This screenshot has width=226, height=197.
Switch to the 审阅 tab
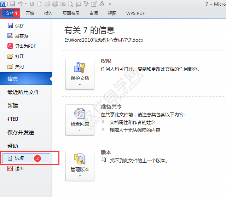[x=94, y=13]
